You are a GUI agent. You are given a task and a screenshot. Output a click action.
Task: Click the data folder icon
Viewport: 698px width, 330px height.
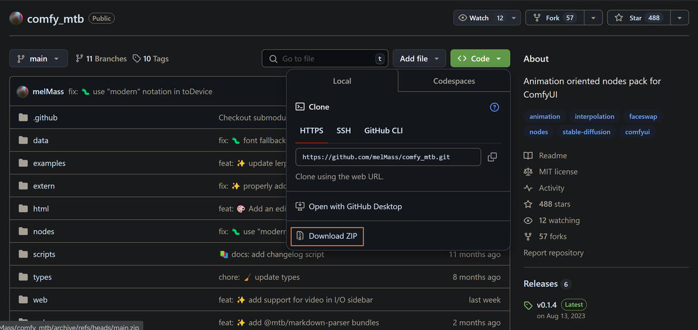(23, 140)
